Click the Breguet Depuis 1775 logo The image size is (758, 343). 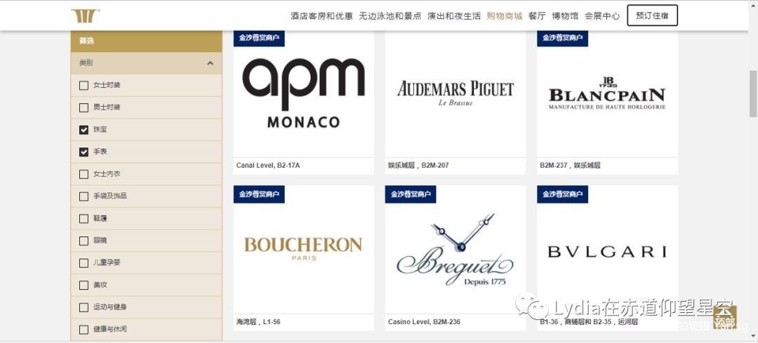click(456, 250)
